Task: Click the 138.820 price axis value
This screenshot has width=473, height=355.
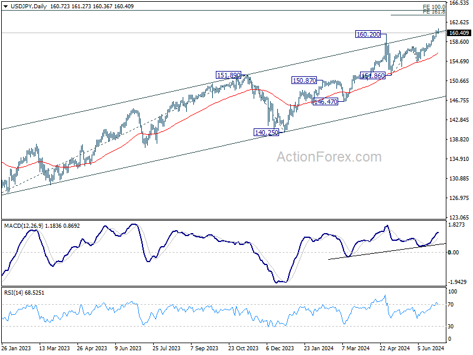Action: pyautogui.click(x=459, y=140)
